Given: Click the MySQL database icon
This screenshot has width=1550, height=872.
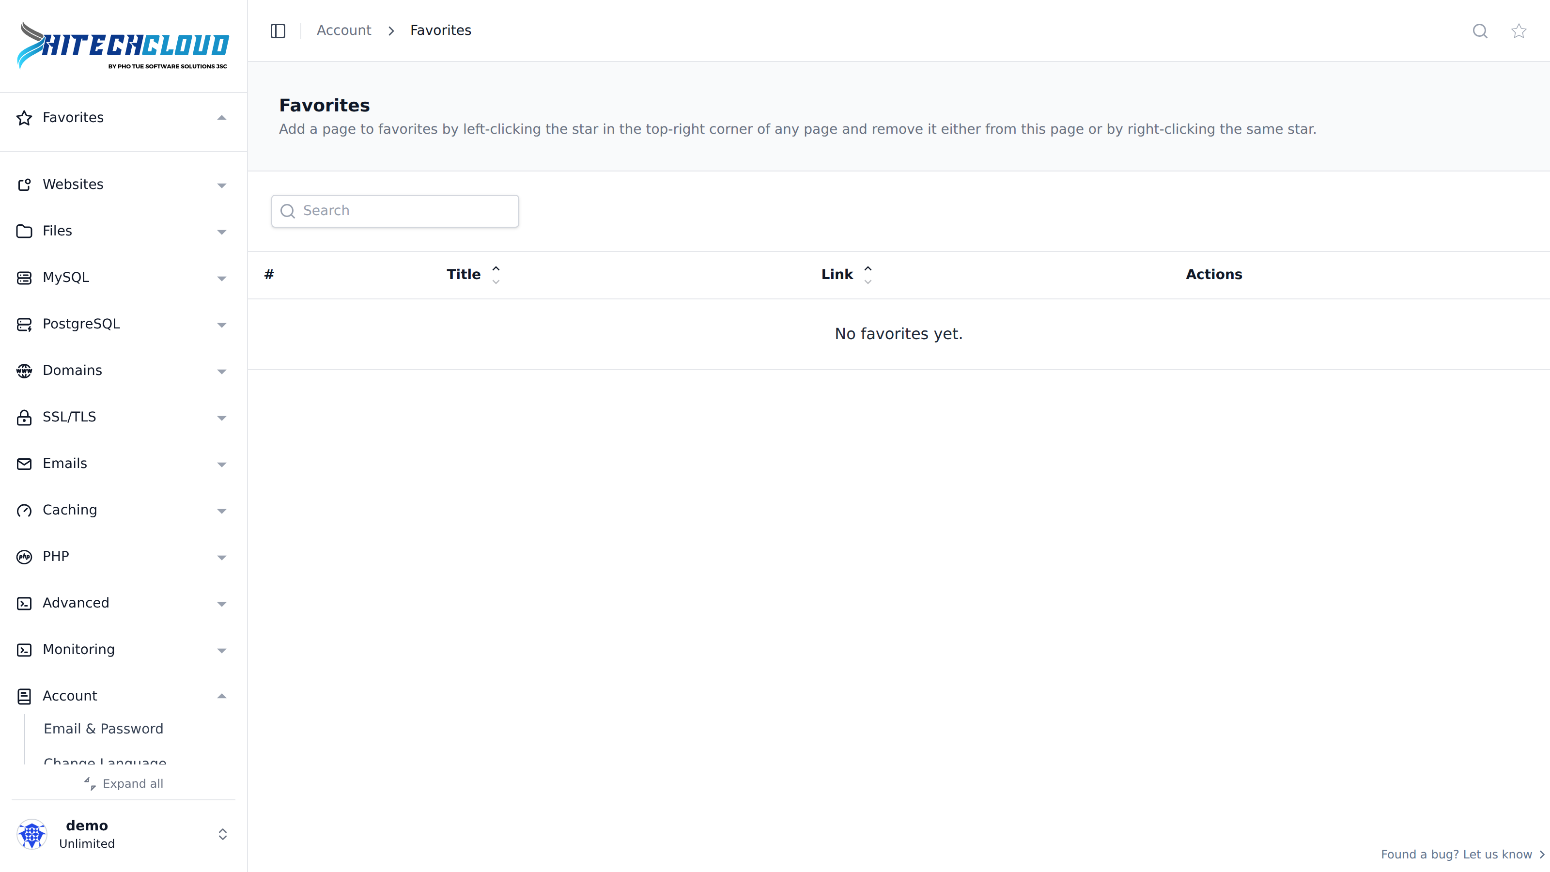Looking at the screenshot, I should tap(24, 278).
